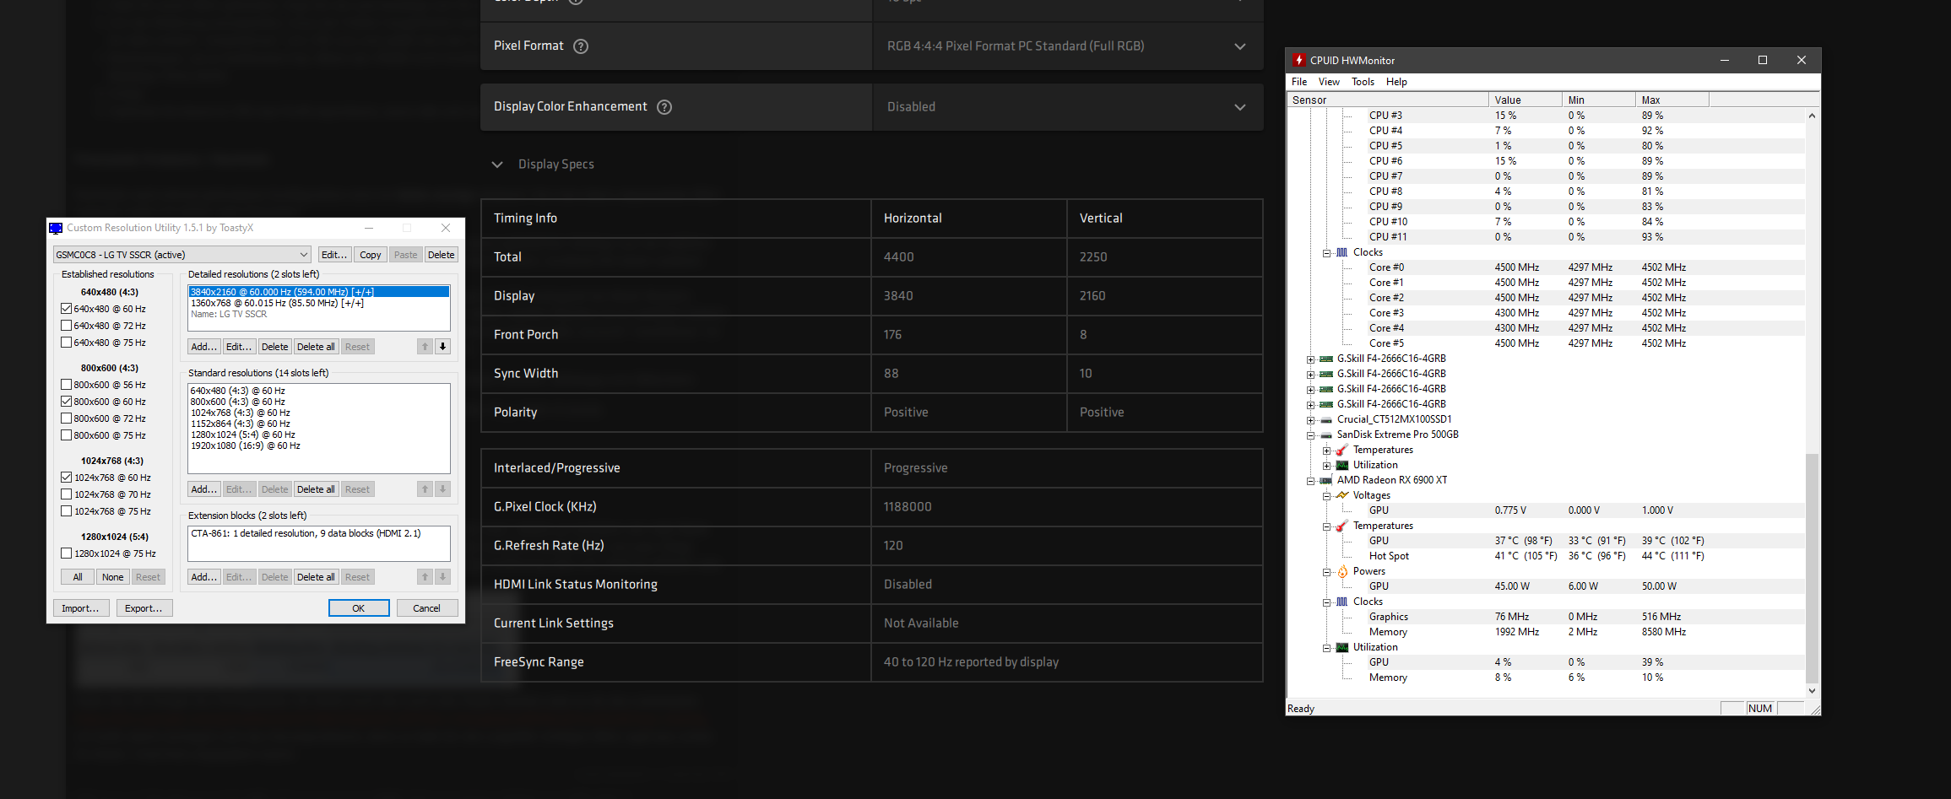
Task: Click the Sensor column header
Action: 1387,100
